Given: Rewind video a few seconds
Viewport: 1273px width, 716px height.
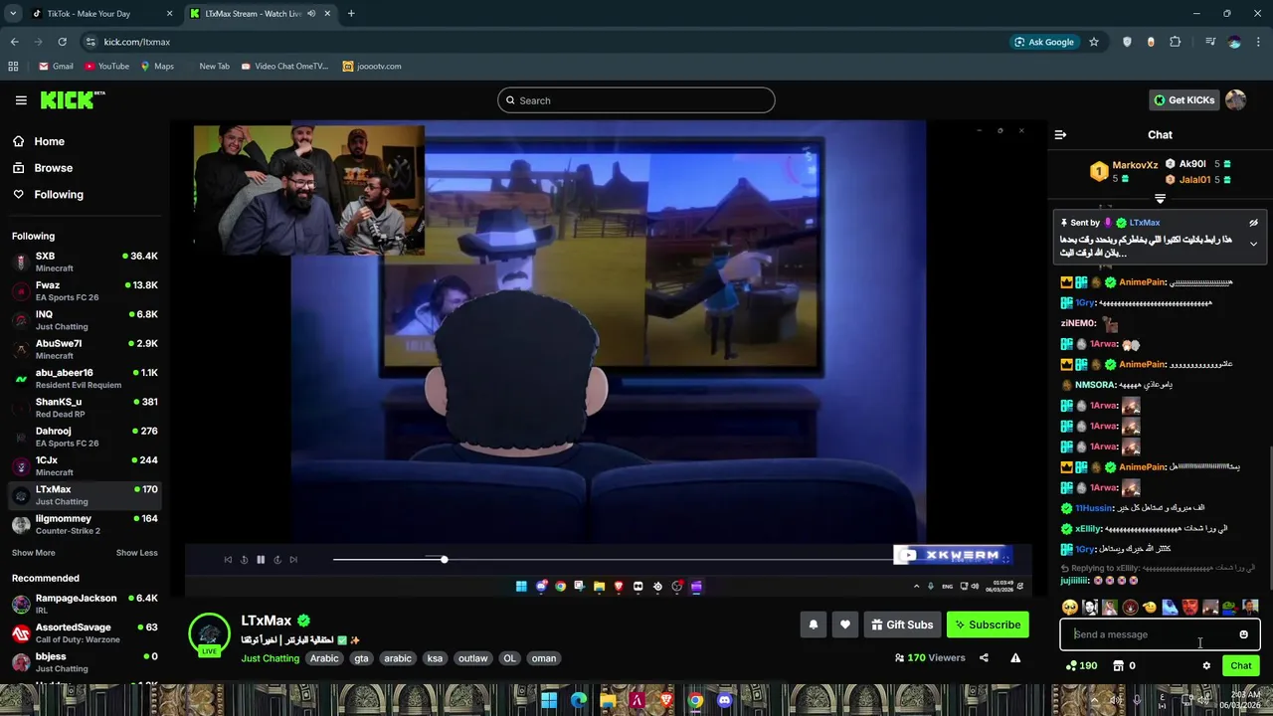Looking at the screenshot, I should [x=244, y=560].
